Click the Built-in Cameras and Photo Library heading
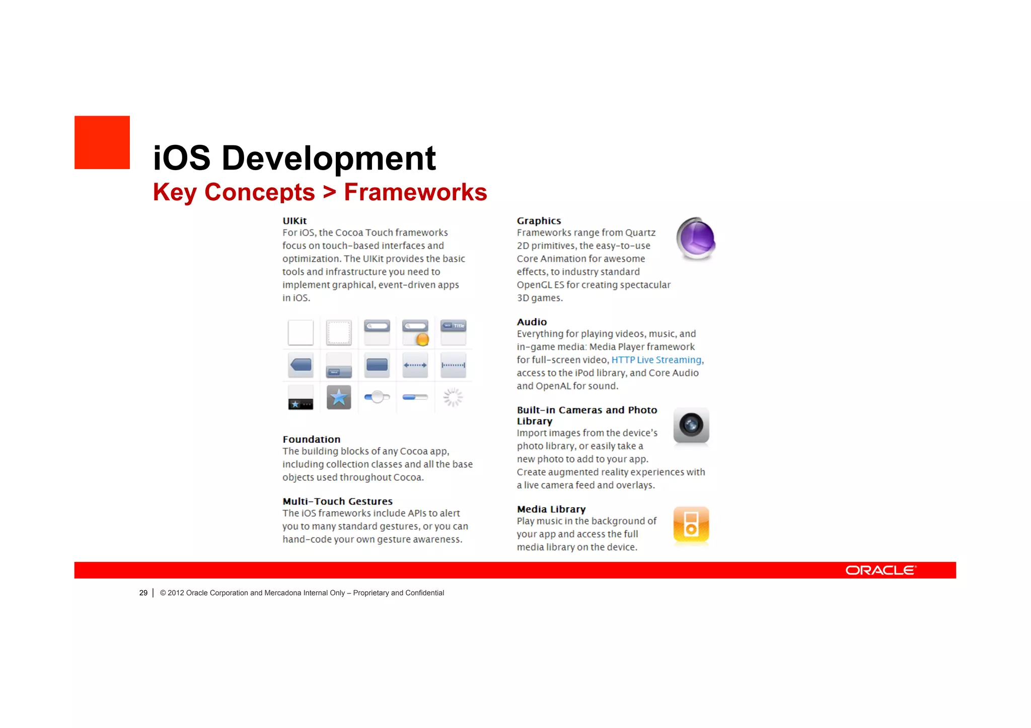The width and height of the screenshot is (1031, 728). [587, 416]
